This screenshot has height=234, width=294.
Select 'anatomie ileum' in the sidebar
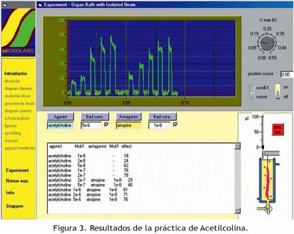point(18,96)
